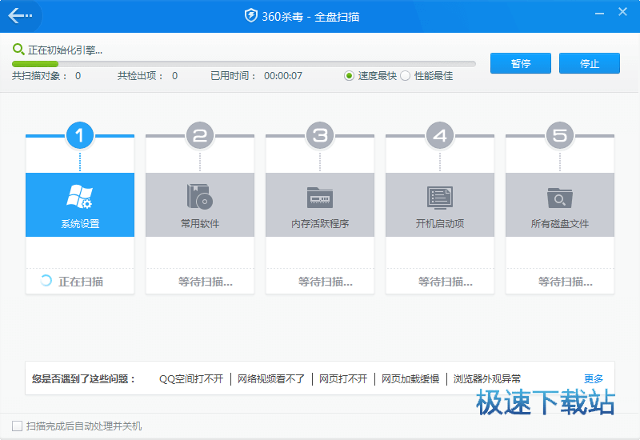Click the 常用软件 software box icon

[x=200, y=197]
